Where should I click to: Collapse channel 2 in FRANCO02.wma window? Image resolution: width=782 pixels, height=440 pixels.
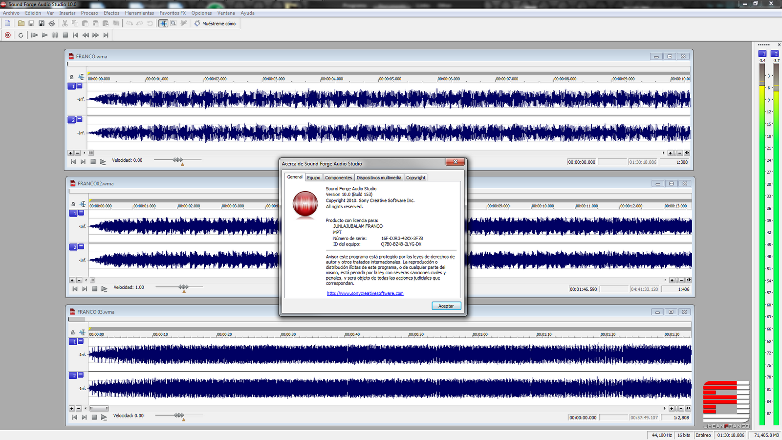point(81,246)
